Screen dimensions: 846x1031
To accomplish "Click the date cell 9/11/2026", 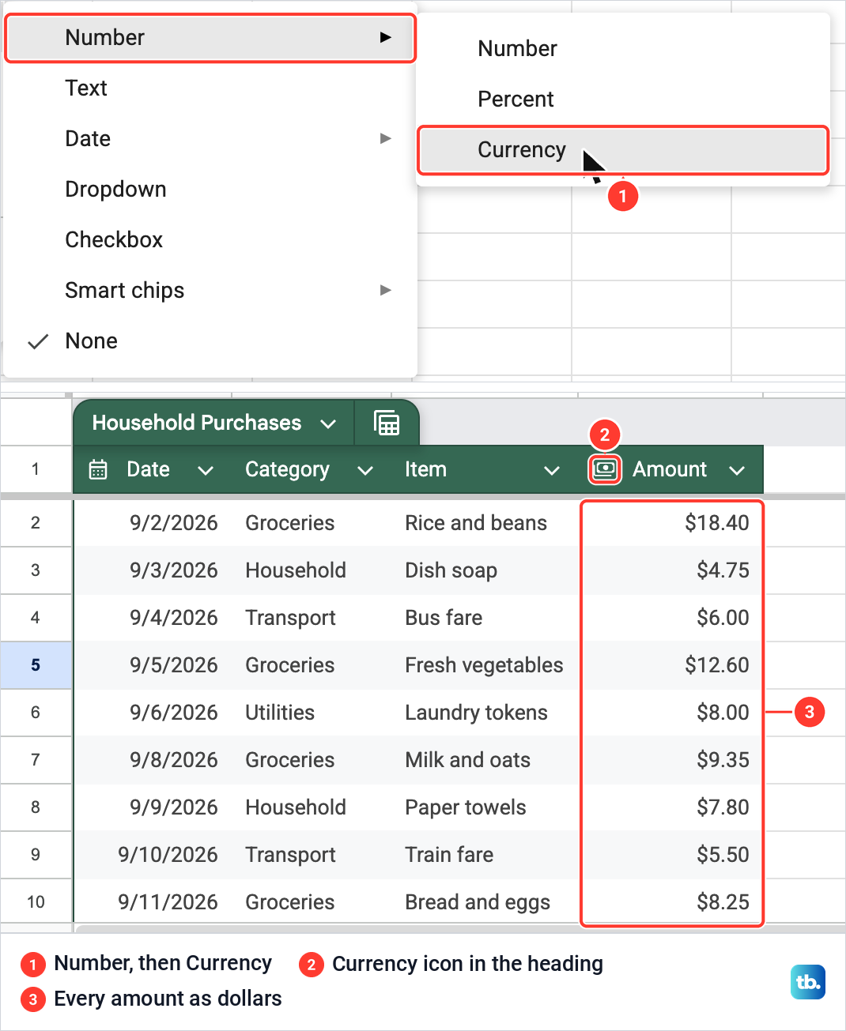I will click(153, 902).
